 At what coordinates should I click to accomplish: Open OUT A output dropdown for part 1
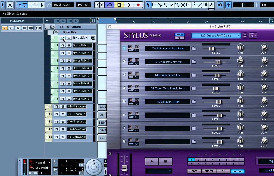click(x=134, y=50)
